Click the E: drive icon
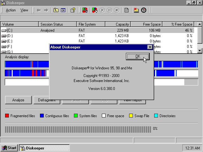The height and width of the screenshot is (152, 203). [x=3, y=41]
